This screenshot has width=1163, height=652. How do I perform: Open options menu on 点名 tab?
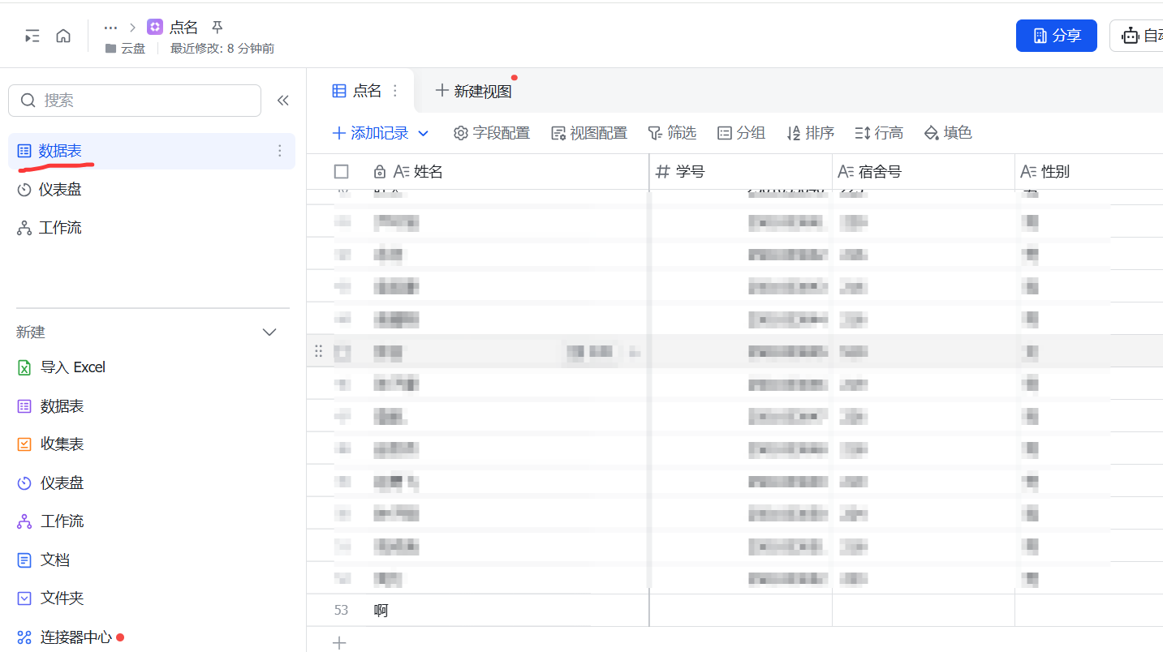tap(395, 91)
